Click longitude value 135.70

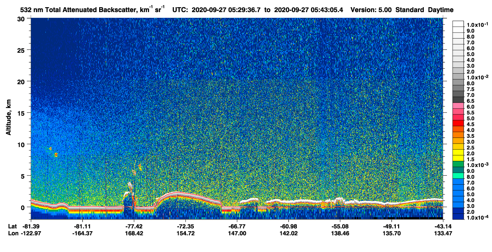[391, 233]
